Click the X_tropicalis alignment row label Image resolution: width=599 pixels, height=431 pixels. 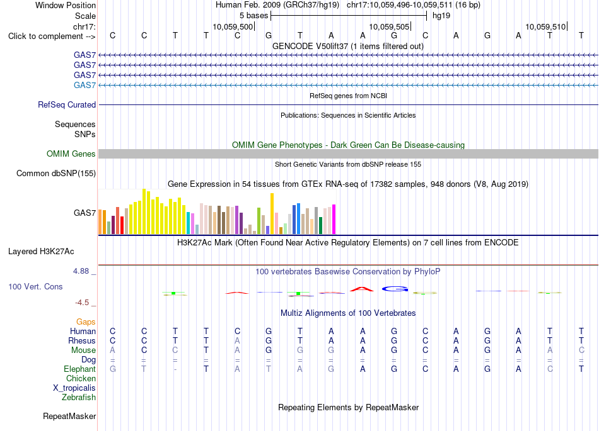(74, 388)
